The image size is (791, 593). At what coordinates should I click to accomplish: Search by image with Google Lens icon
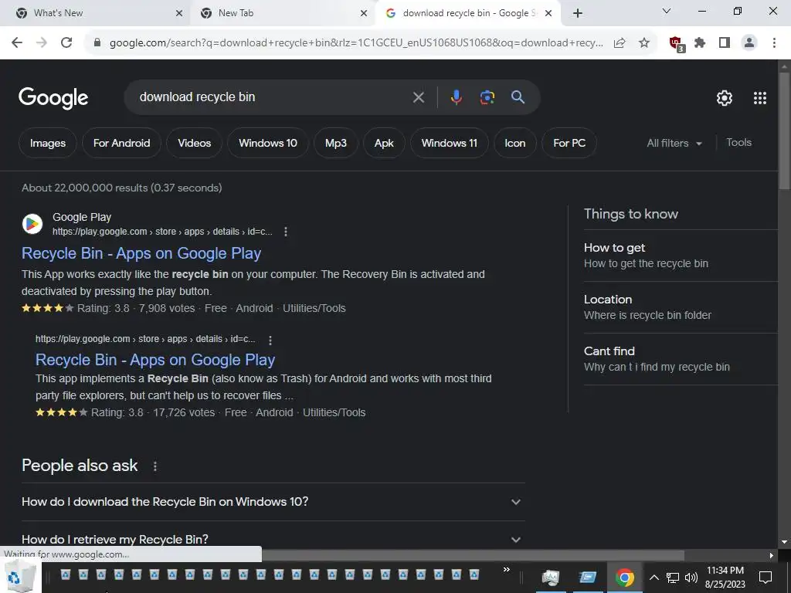[487, 97]
